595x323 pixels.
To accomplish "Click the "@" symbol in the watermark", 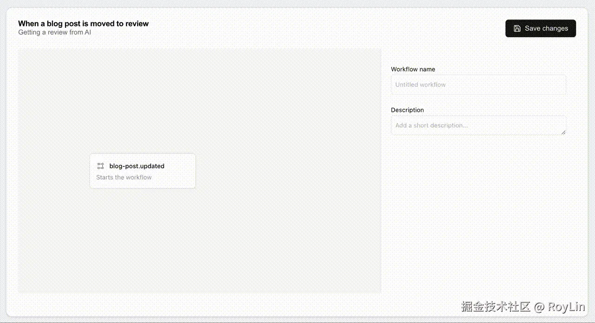I will [539, 307].
